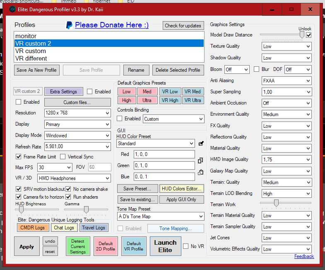Screen dimensions: 325x270
Task: Open the Resolution dropdown
Action: (77, 113)
